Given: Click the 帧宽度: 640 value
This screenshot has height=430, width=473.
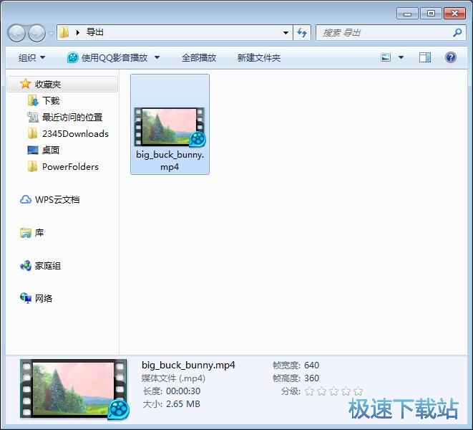Looking at the screenshot, I should 311,365.
